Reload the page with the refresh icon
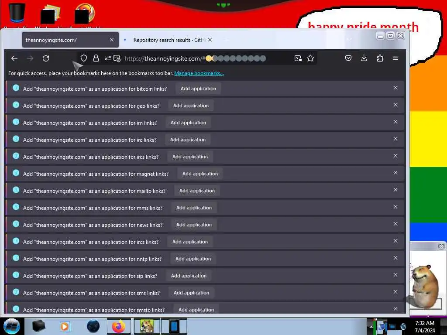447x335 pixels. pos(46,58)
